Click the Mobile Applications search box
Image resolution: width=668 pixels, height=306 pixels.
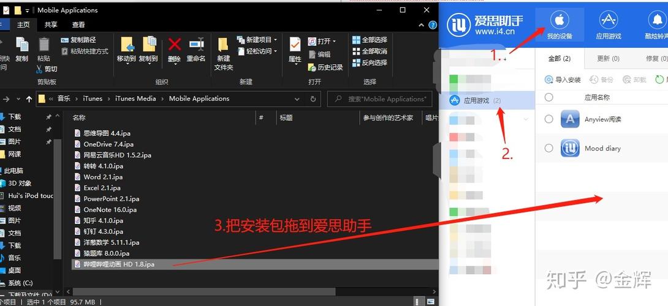tap(379, 99)
